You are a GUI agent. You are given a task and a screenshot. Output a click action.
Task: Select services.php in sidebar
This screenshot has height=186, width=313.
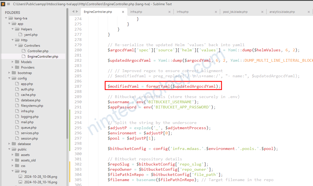point(30,133)
